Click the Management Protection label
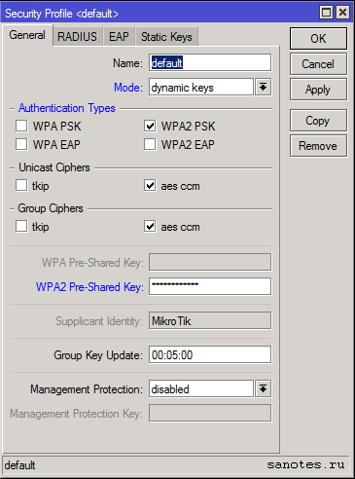The image size is (355, 479). [x=87, y=389]
